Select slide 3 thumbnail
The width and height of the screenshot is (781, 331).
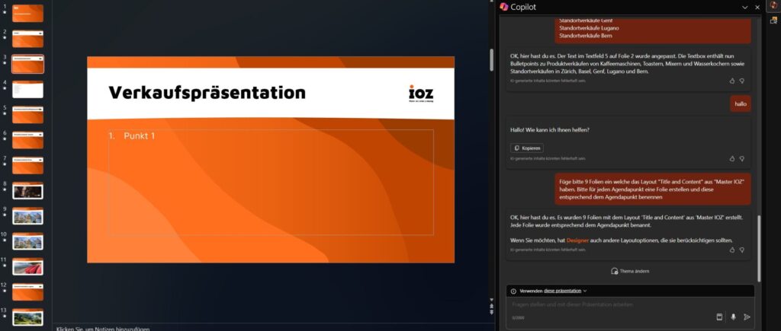28,64
